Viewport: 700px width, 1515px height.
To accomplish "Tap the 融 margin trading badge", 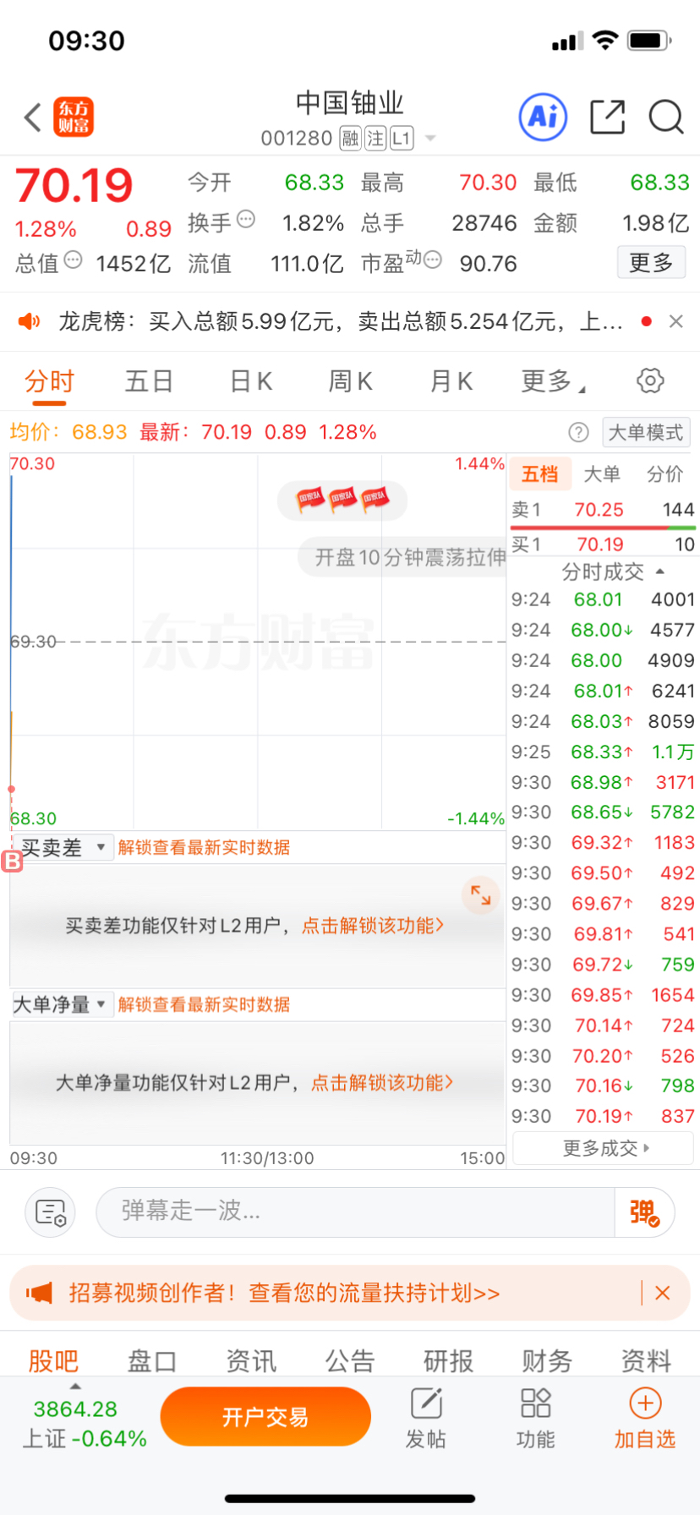I will 350,139.
